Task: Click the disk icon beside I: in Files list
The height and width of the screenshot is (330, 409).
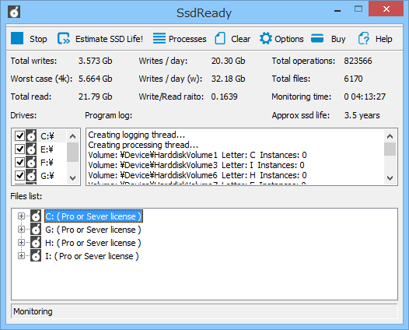Action: click(36, 256)
